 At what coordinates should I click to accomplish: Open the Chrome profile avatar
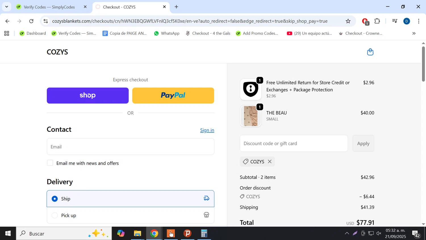(407, 21)
